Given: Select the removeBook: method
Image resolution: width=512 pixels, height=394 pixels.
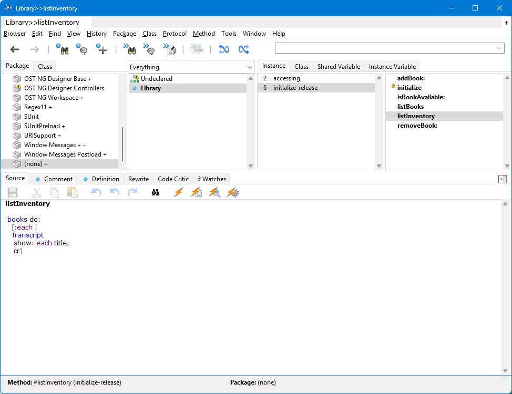Looking at the screenshot, I should [417, 126].
